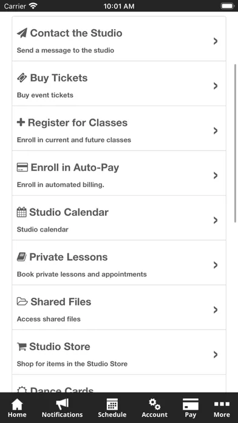Go to the Account settings tab
Image resolution: width=238 pixels, height=423 pixels.
154,408
